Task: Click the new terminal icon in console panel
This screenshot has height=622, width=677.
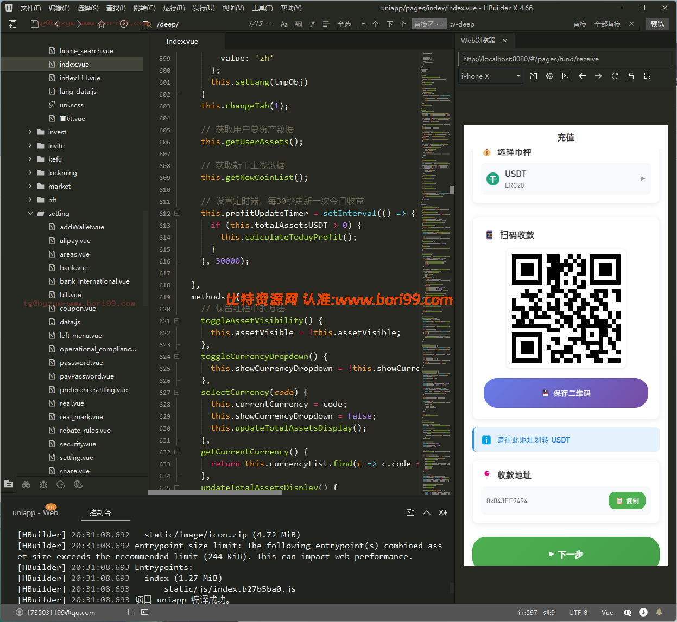Action: click(410, 512)
